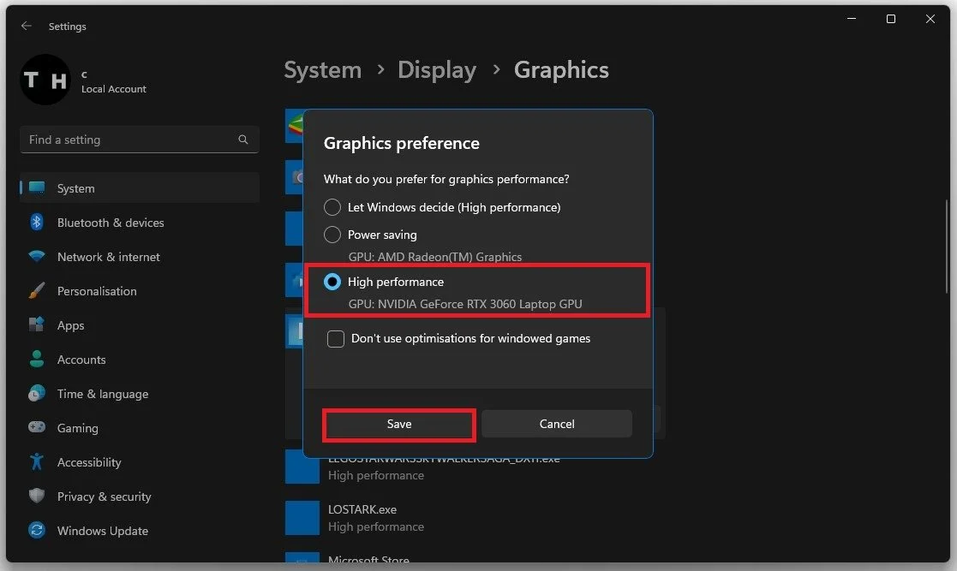Open Accounts settings category

point(140,359)
